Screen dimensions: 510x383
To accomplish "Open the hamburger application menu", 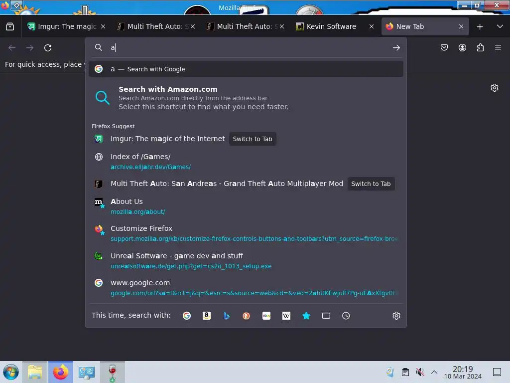I will pos(498,47).
